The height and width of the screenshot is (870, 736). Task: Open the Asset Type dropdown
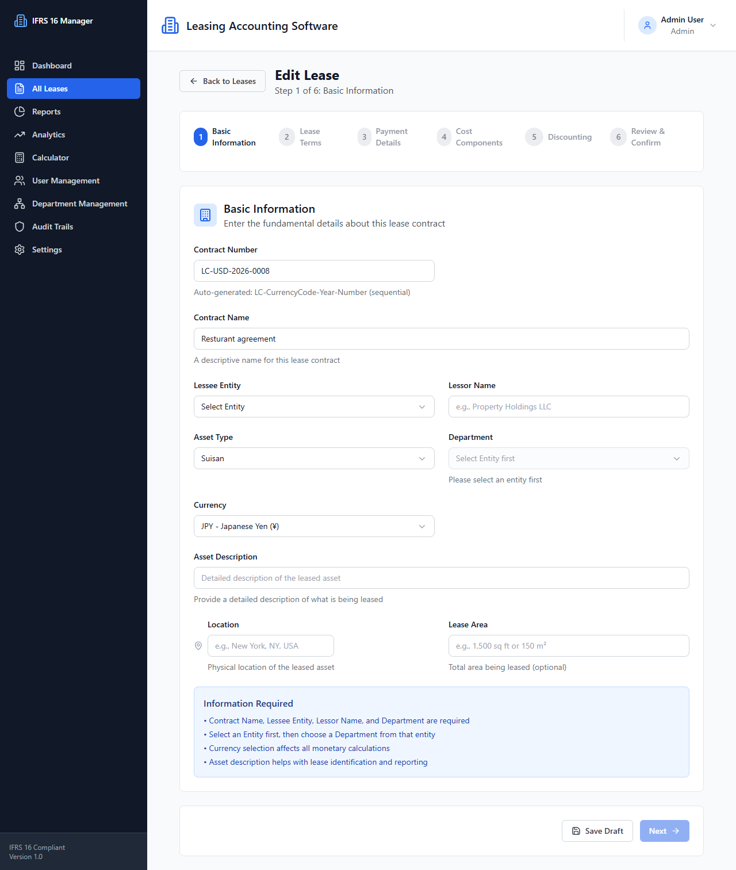click(x=314, y=458)
